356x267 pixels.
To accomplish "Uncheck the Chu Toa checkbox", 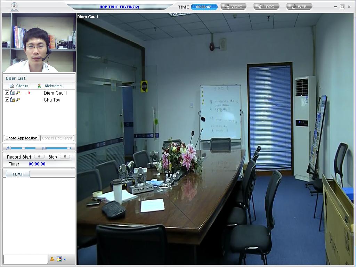I will pyautogui.click(x=7, y=100).
